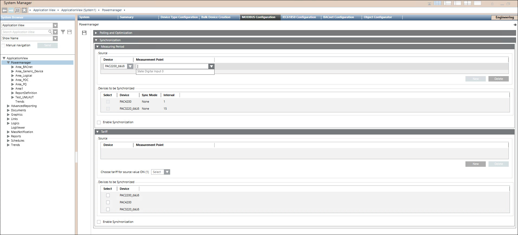Toggle the Manual navigation checkbox
This screenshot has width=518, height=235.
pyautogui.click(x=3, y=45)
